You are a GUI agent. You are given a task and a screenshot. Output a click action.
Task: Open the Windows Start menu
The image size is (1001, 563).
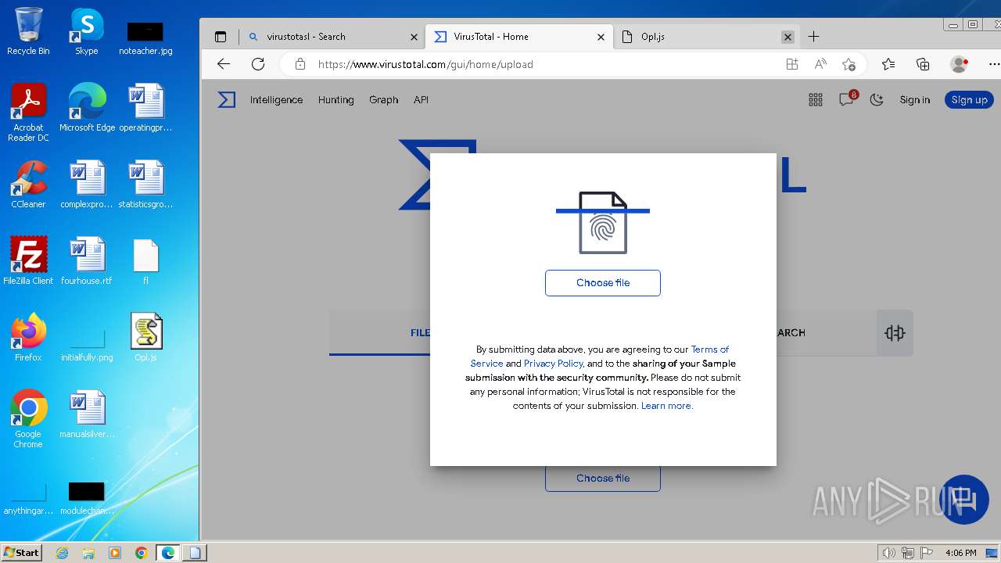click(x=21, y=553)
